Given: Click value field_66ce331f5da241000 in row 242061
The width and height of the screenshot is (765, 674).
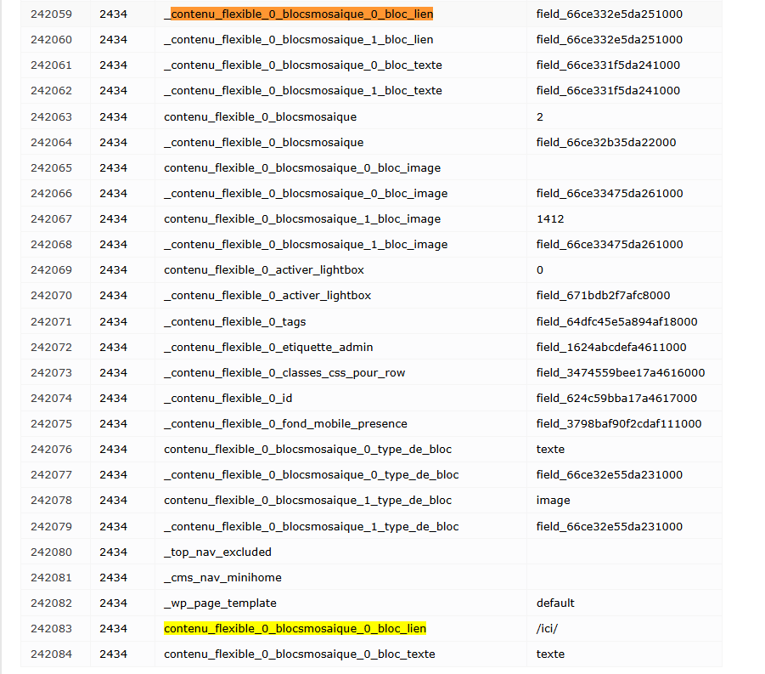Looking at the screenshot, I should click(x=608, y=65).
